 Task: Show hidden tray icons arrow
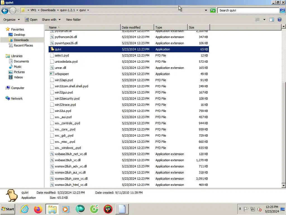click(x=240, y=209)
